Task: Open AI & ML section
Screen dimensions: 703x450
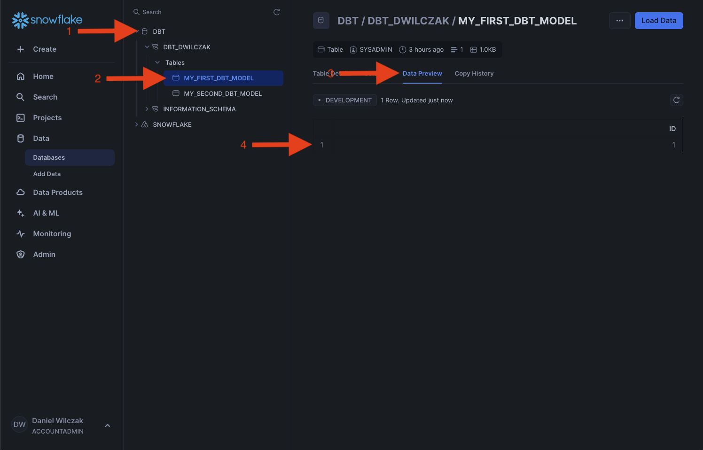Action: (x=46, y=213)
